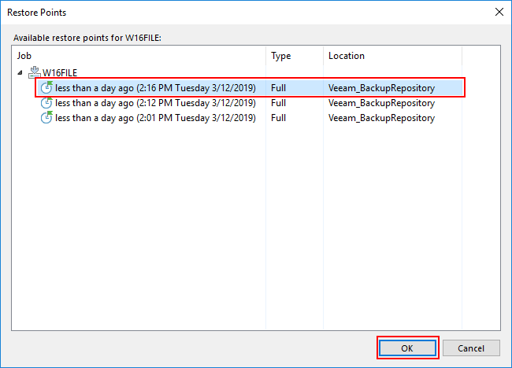The width and height of the screenshot is (512, 368).
Task: Select the W16FILE job entry
Action: [x=60, y=72]
